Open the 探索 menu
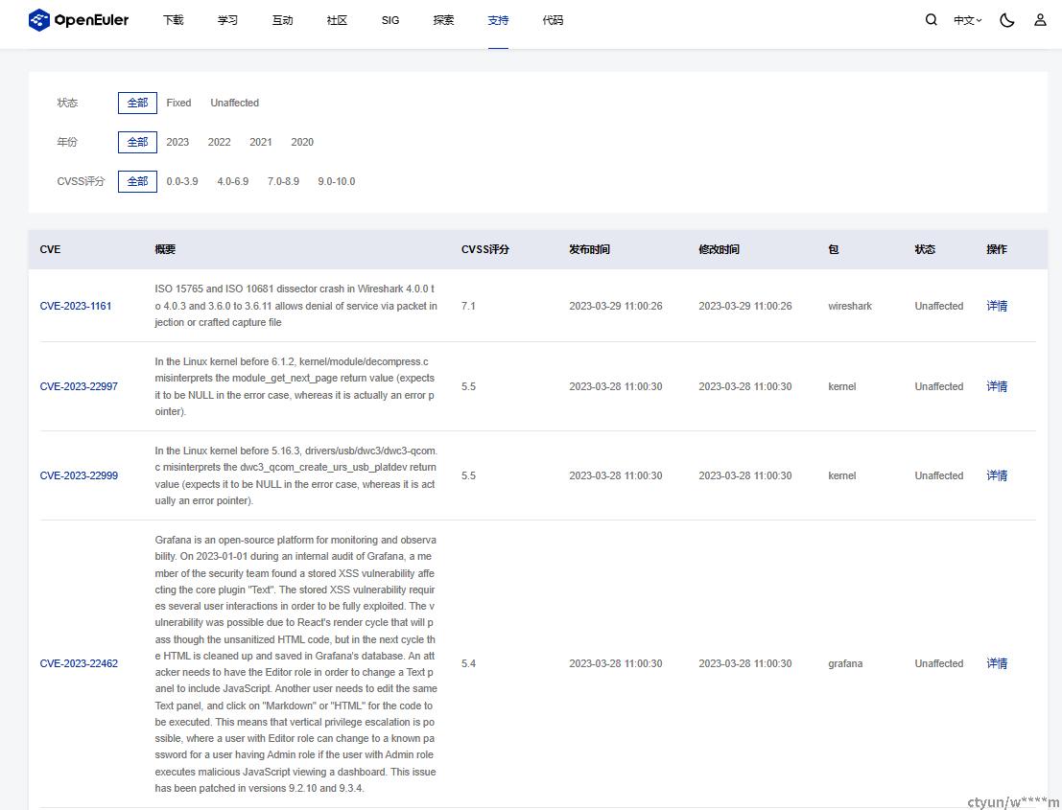The image size is (1062, 810). [x=443, y=20]
